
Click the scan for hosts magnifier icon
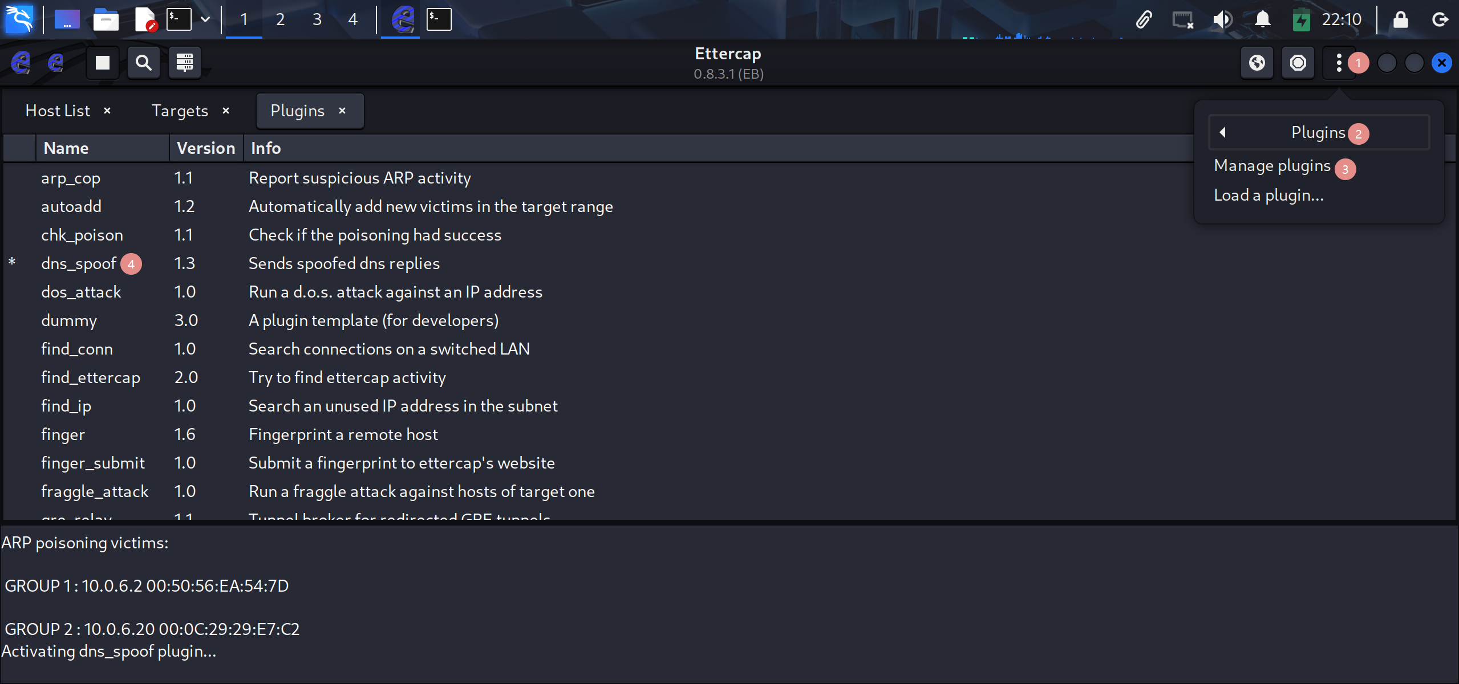point(144,63)
